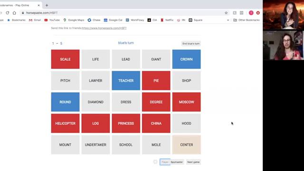The width and height of the screenshot is (304, 171).
Task: Click the blue CROWN card
Action: point(187,59)
